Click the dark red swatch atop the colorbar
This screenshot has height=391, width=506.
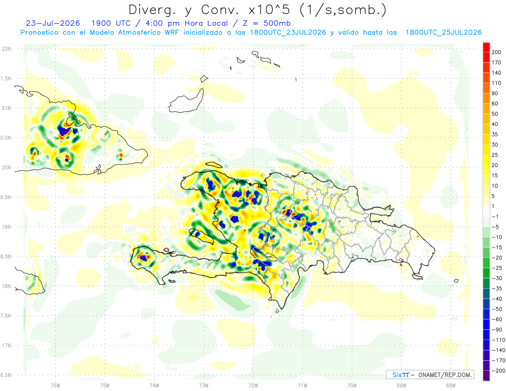(486, 47)
